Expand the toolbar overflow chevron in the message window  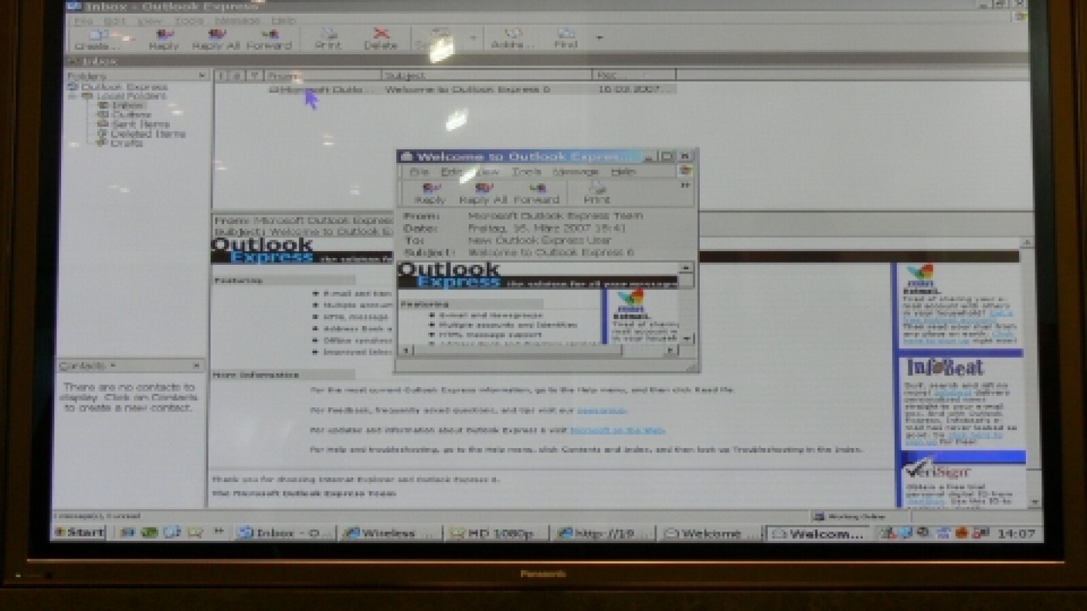[685, 185]
